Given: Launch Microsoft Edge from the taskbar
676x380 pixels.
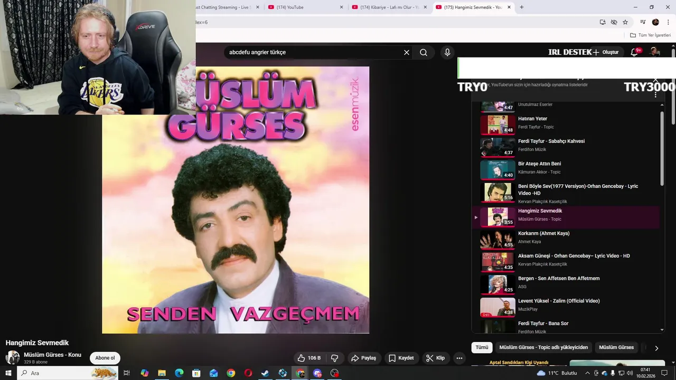Looking at the screenshot, I should [179, 373].
